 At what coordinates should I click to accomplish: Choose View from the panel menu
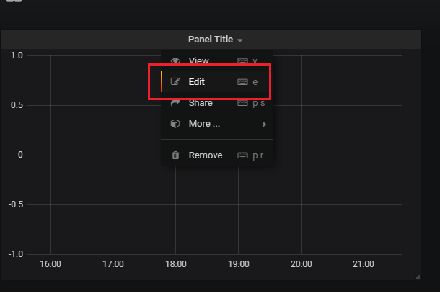pos(199,61)
